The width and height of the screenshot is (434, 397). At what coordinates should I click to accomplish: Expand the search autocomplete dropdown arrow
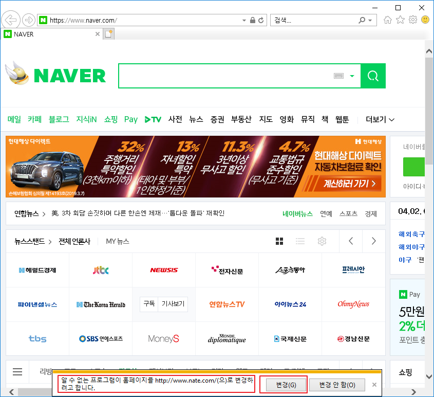pos(352,76)
